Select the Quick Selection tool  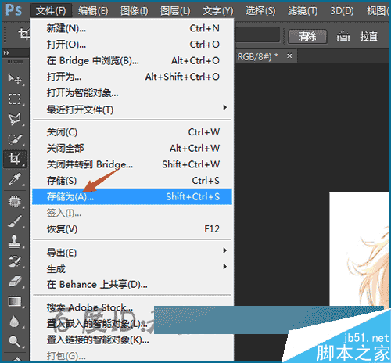pos(15,139)
